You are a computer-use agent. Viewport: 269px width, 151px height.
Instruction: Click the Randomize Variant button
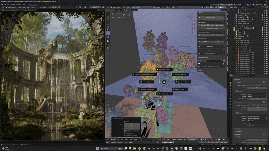[x=211, y=28]
